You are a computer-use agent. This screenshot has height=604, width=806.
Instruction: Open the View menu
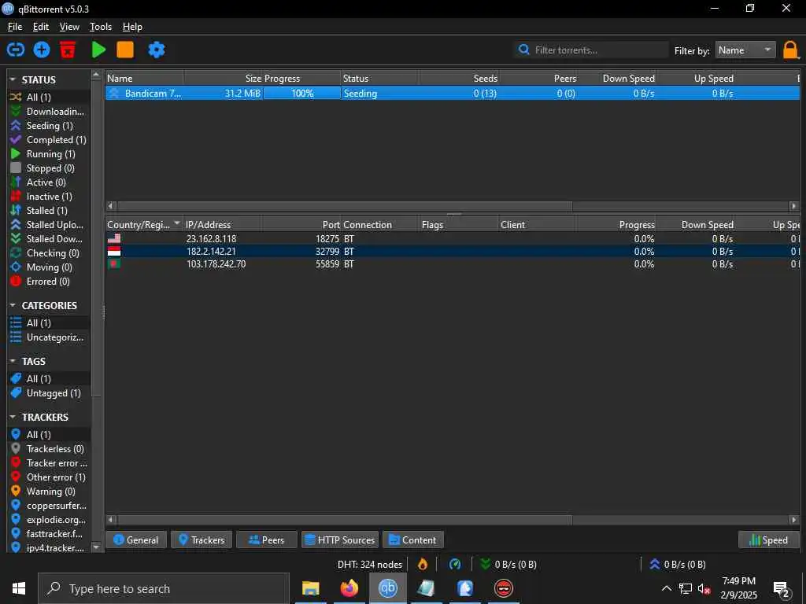tap(69, 27)
